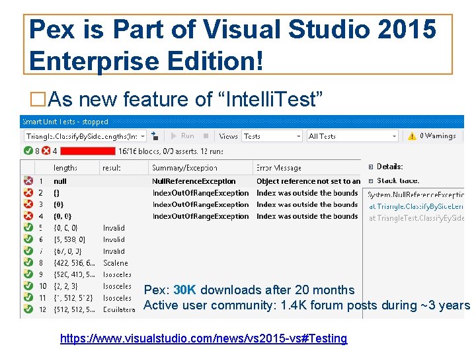
Task: Click the '16/16 blocks, 0/0 asserts, 12 runs' status
Action: (171, 151)
